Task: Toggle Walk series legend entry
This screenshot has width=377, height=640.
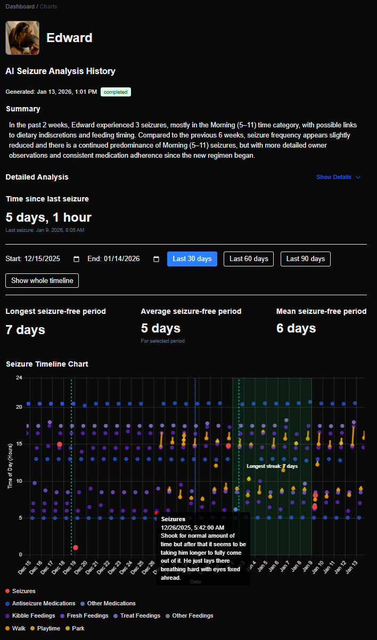Action: (x=15, y=628)
